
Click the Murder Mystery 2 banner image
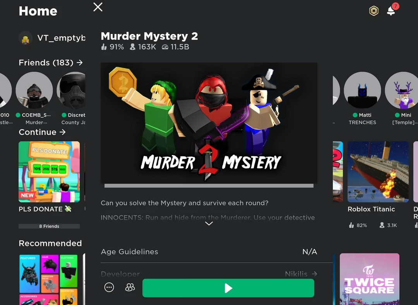point(209,123)
